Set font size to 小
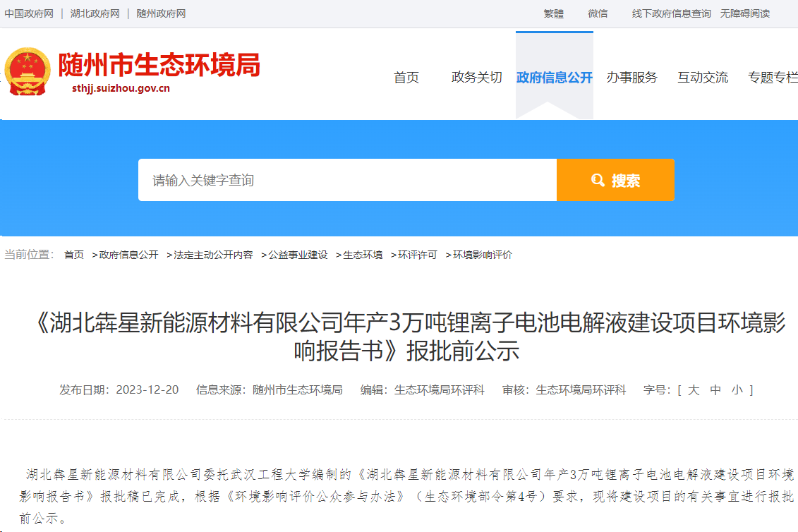 click(x=737, y=389)
